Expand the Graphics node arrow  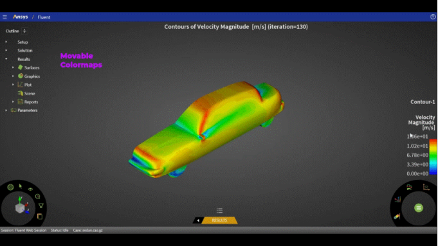coord(13,76)
